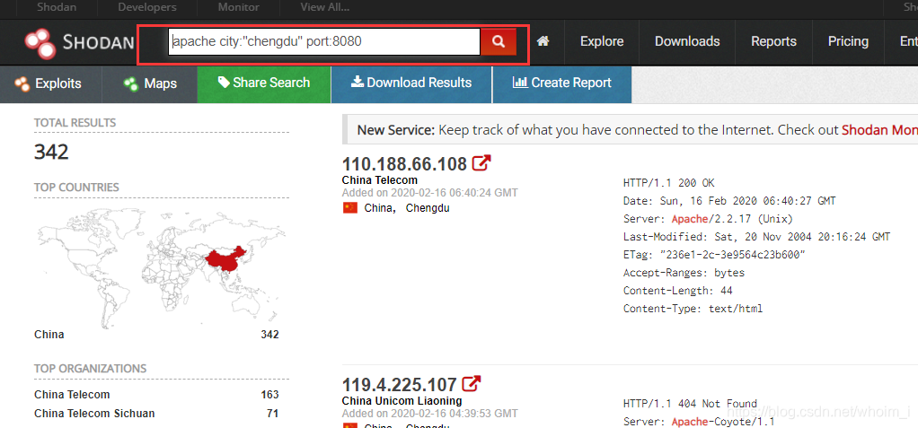This screenshot has height=428, width=918.
Task: Click the 'Server: Apache-Coyote/1.1' line
Action: 699,422
